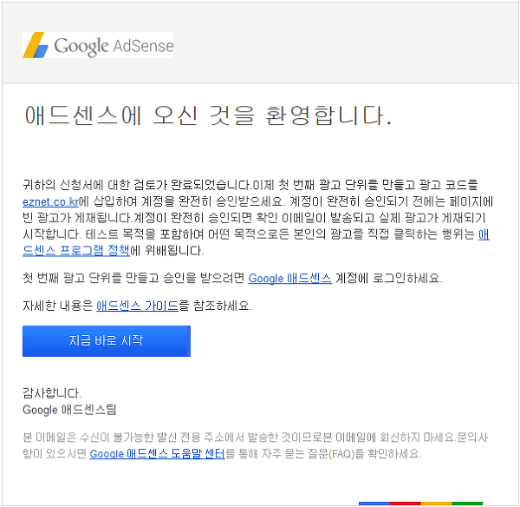Viewport: 520px width, 507px height.
Task: Open the 애드센스 가이드 link
Action: pyautogui.click(x=137, y=306)
